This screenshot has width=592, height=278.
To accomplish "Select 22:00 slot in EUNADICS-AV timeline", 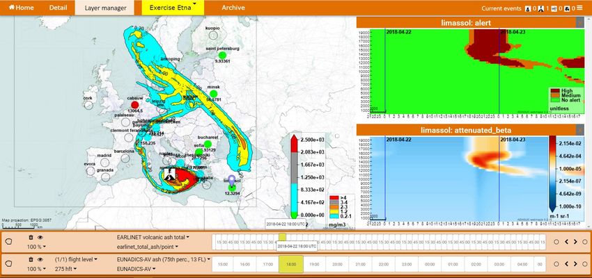I will pos(384,264).
